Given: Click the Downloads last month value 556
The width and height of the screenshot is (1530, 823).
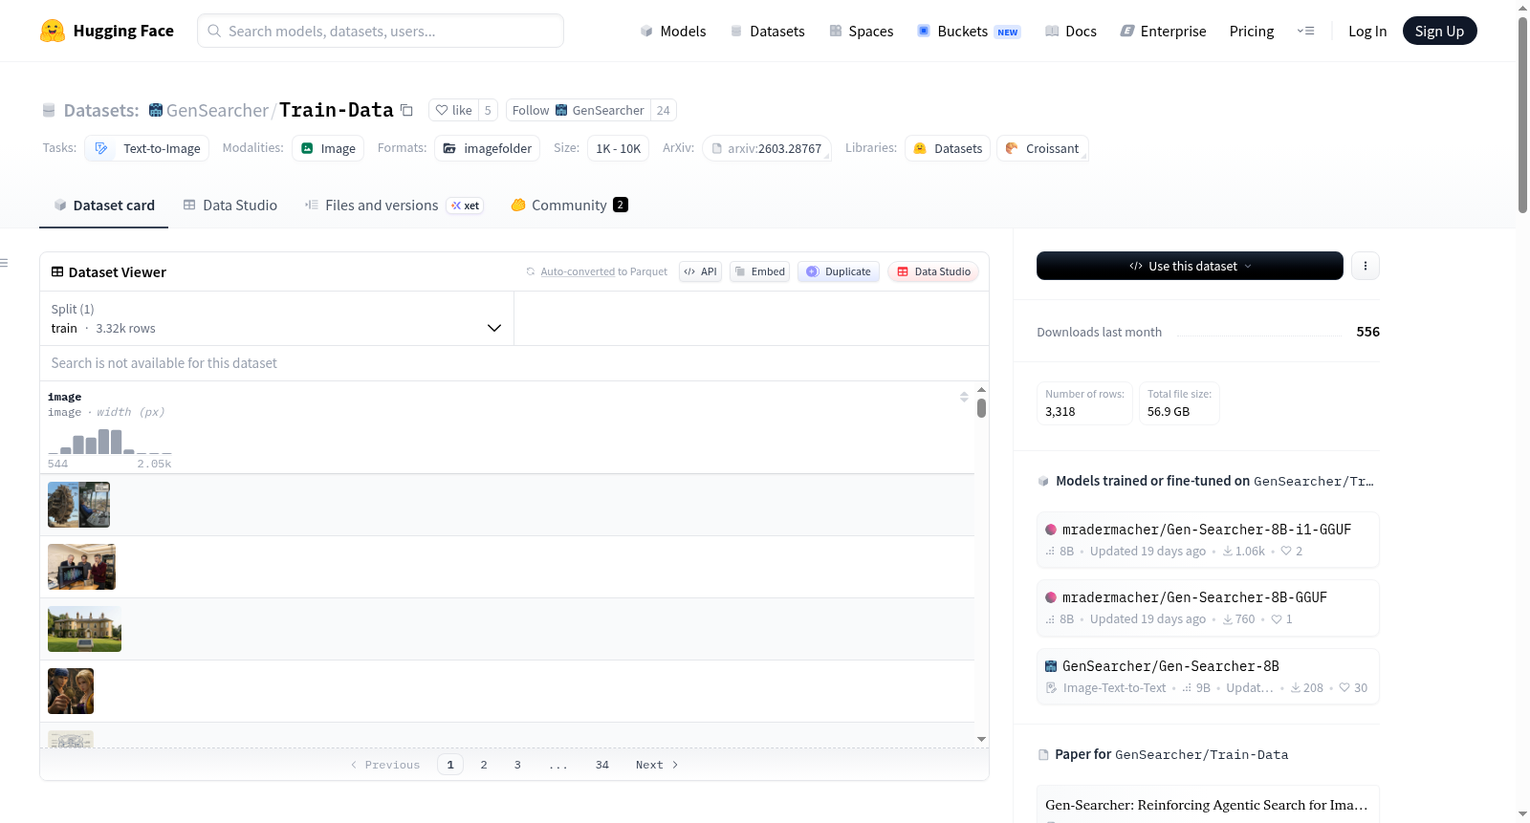Looking at the screenshot, I should coord(1368,332).
